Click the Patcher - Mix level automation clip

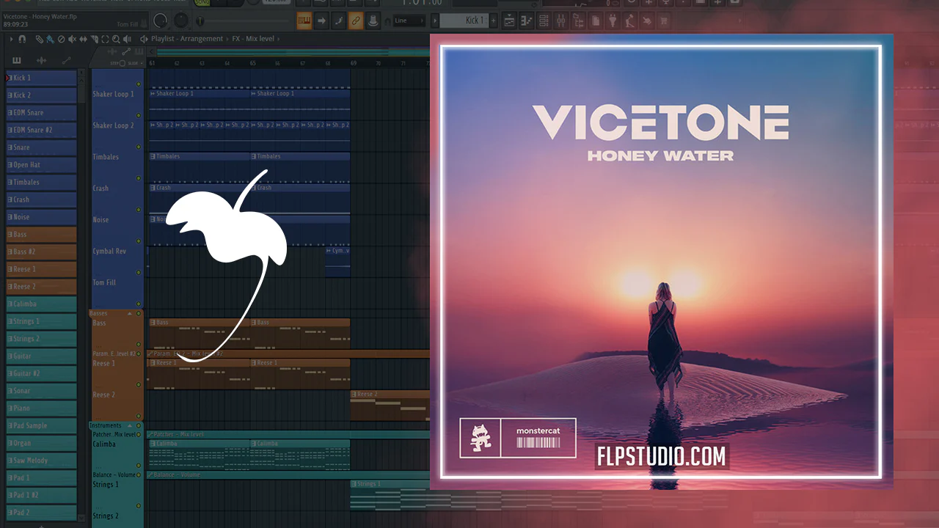click(x=289, y=435)
